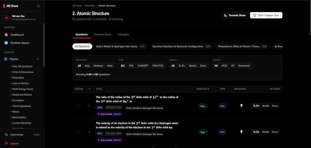The width and height of the screenshot is (311, 148).
Task: Filter by Bohr's Model & Hydrogen-like Atoms chip
Action: (x=121, y=47)
